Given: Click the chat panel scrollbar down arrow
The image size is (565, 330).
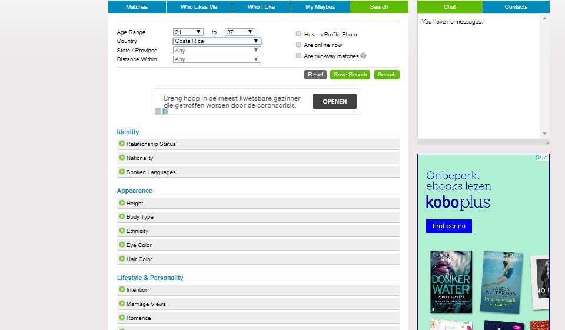Looking at the screenshot, I should [x=544, y=134].
